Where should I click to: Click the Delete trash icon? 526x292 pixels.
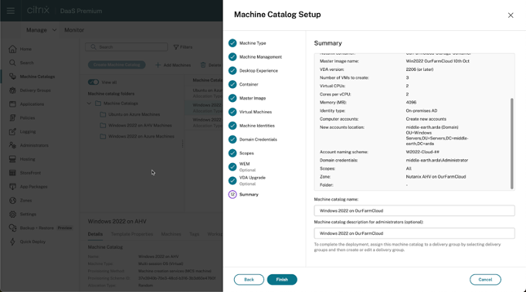coord(203,65)
